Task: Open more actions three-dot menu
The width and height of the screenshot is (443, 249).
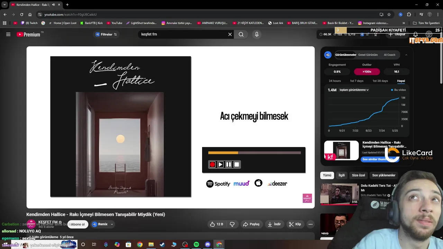Action: (x=310, y=224)
